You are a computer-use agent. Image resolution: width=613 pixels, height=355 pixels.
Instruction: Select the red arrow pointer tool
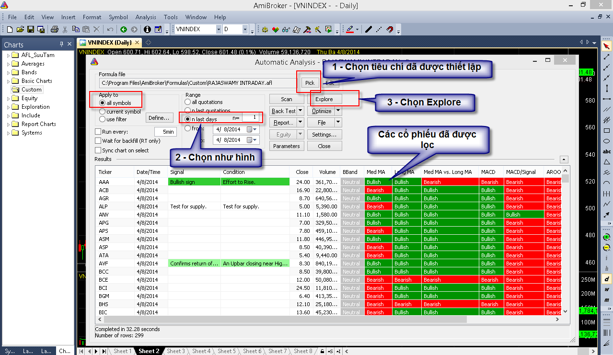[x=607, y=46]
